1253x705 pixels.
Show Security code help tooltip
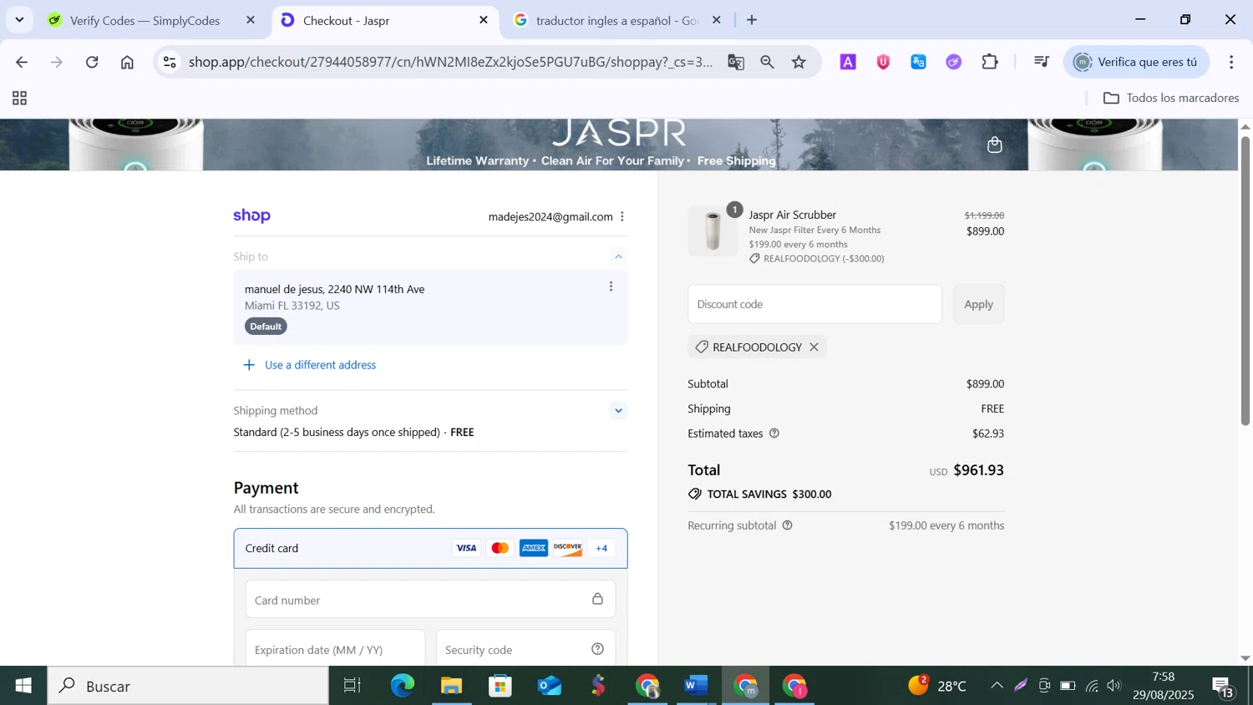coord(597,649)
